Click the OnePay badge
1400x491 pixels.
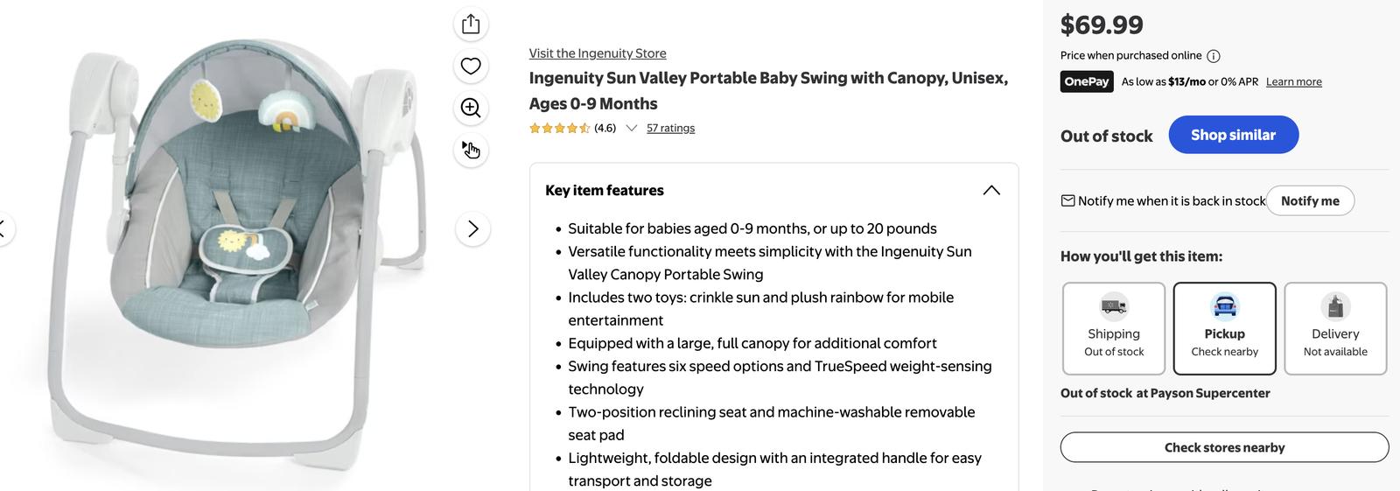tap(1087, 81)
